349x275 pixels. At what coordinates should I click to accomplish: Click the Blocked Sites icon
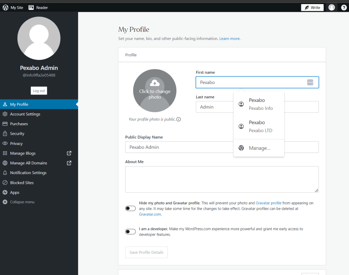click(x=5, y=183)
